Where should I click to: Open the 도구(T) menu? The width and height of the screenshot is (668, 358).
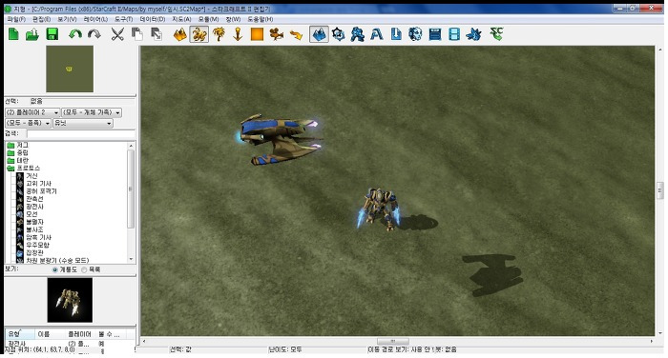pyautogui.click(x=123, y=19)
